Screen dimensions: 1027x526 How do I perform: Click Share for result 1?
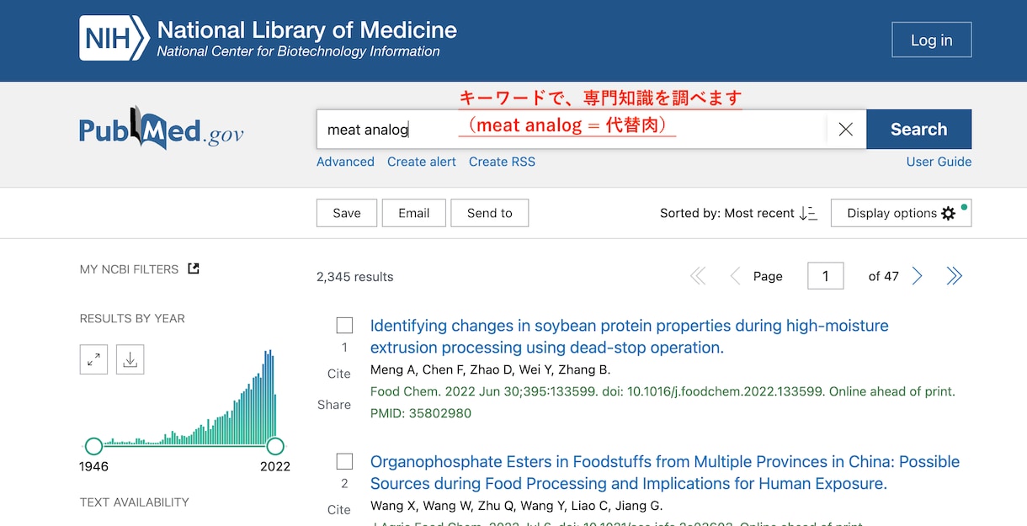334,405
